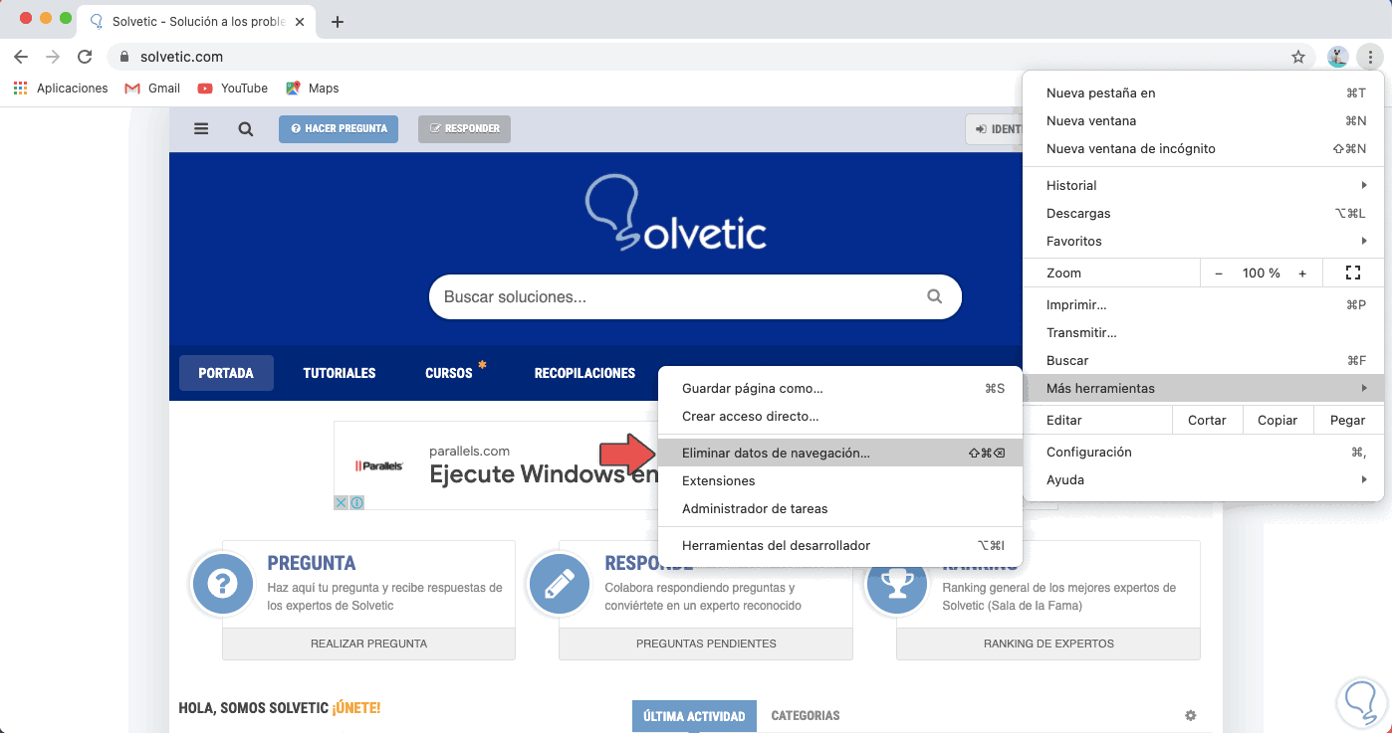
Task: Click PREGUNTAS PENDIENTES button
Action: point(706,643)
